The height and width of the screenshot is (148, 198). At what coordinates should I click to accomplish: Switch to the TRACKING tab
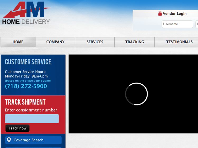[x=135, y=42]
